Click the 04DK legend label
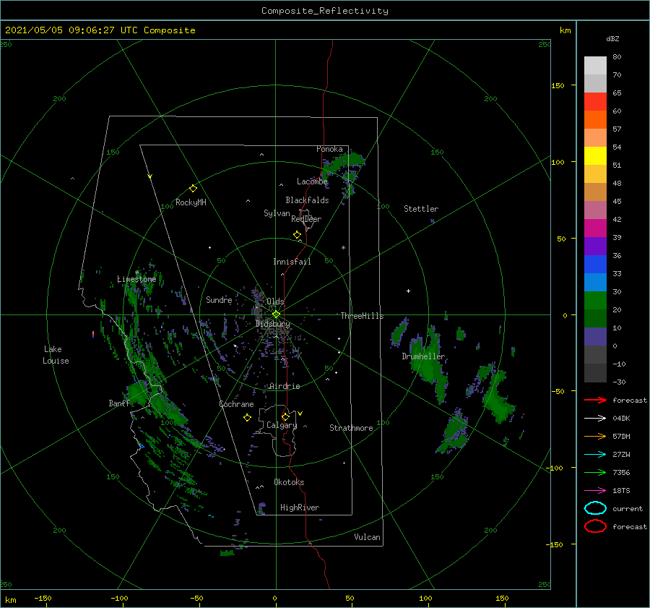650x608 pixels. (621, 419)
